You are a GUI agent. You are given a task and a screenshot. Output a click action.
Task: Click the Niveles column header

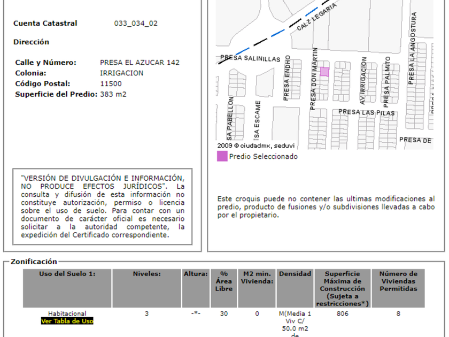tap(146, 288)
